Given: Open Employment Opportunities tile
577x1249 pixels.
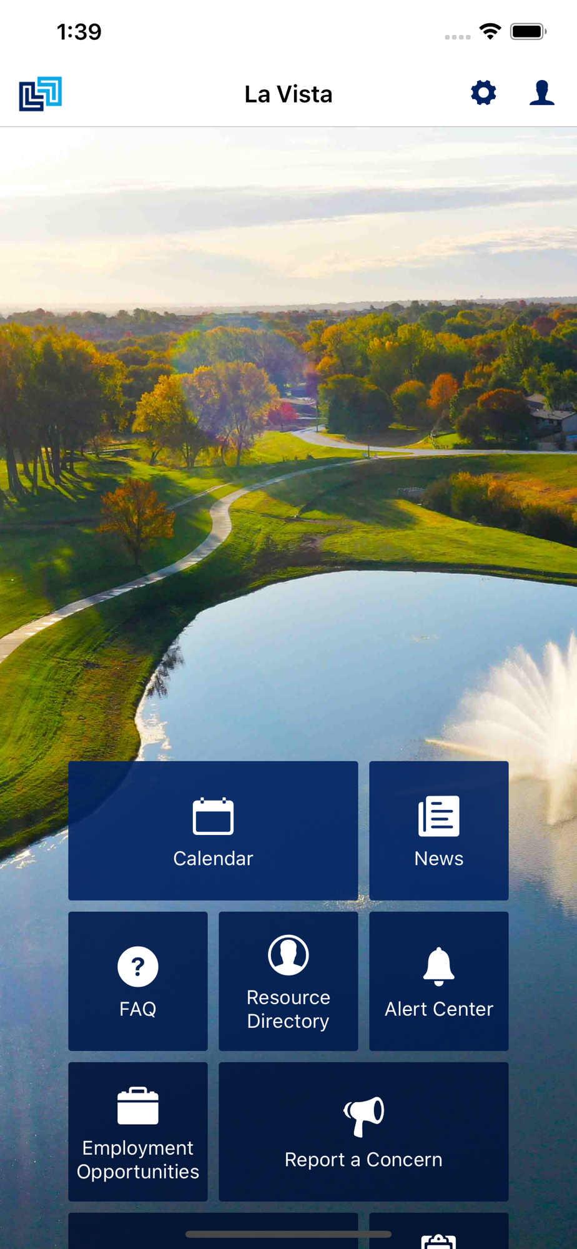Looking at the screenshot, I should (138, 1132).
